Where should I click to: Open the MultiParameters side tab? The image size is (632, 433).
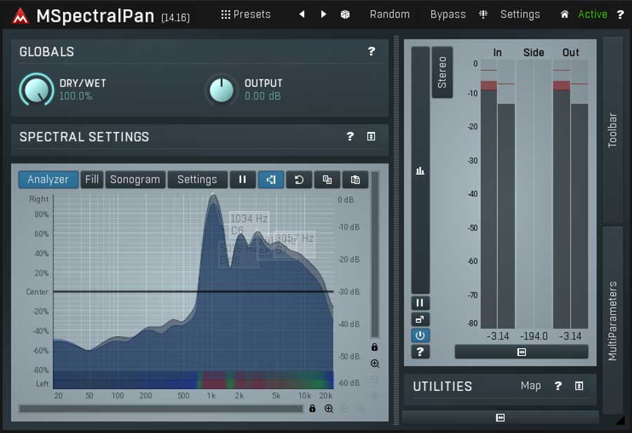click(x=612, y=320)
